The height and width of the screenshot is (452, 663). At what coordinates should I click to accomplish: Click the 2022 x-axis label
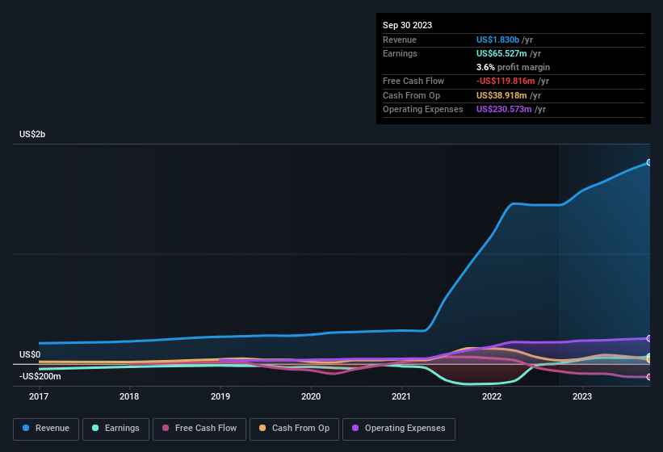492,396
